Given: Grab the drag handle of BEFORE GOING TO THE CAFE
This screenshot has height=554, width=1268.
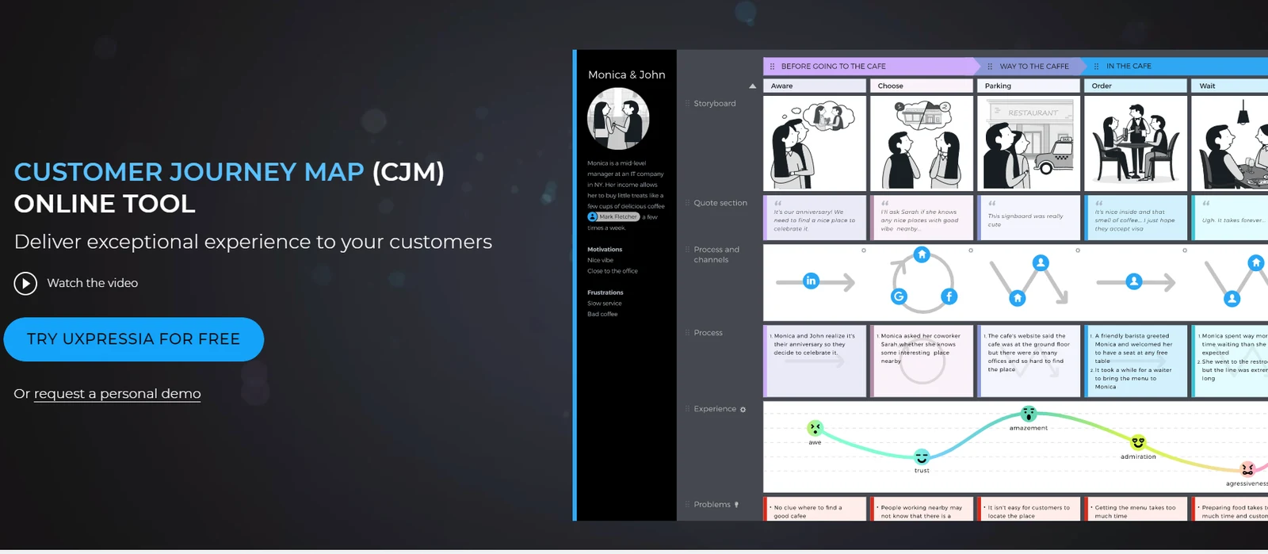Looking at the screenshot, I should [x=773, y=67].
